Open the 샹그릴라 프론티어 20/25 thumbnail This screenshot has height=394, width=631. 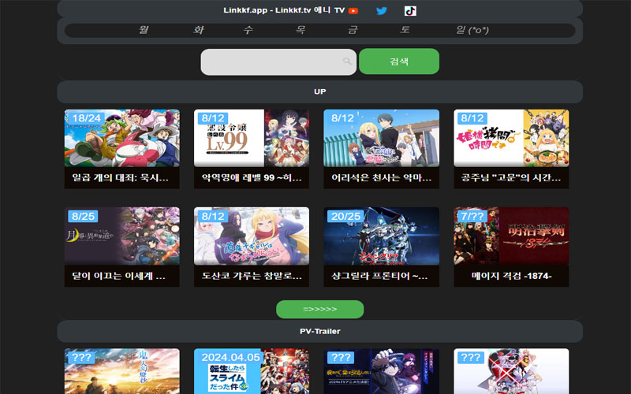pos(381,236)
